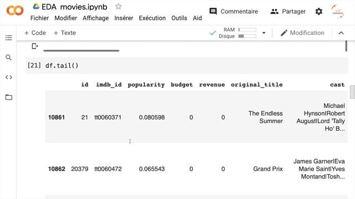Open the search sidebar icon

(9, 57)
